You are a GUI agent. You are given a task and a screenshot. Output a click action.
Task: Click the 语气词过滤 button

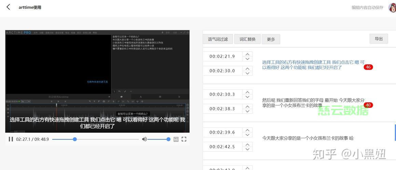point(218,39)
